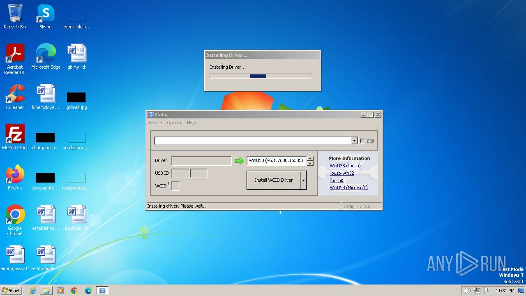Click the Zadig 2.7.765 status text
Screen dimensions: 526x296
pyautogui.click(x=358, y=206)
